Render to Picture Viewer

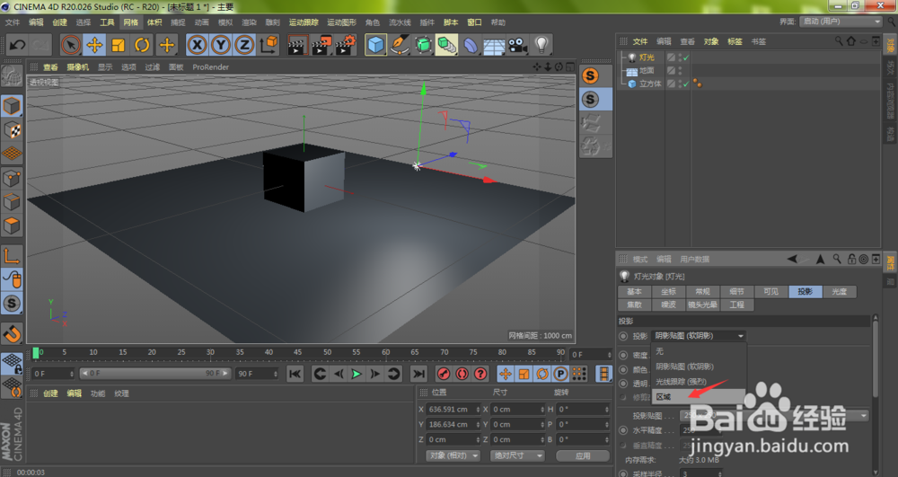pos(321,45)
